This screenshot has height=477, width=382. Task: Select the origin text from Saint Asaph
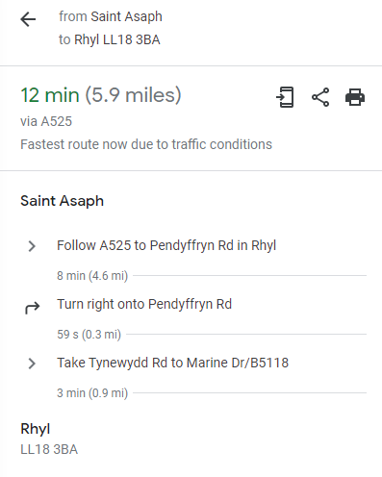click(x=111, y=16)
